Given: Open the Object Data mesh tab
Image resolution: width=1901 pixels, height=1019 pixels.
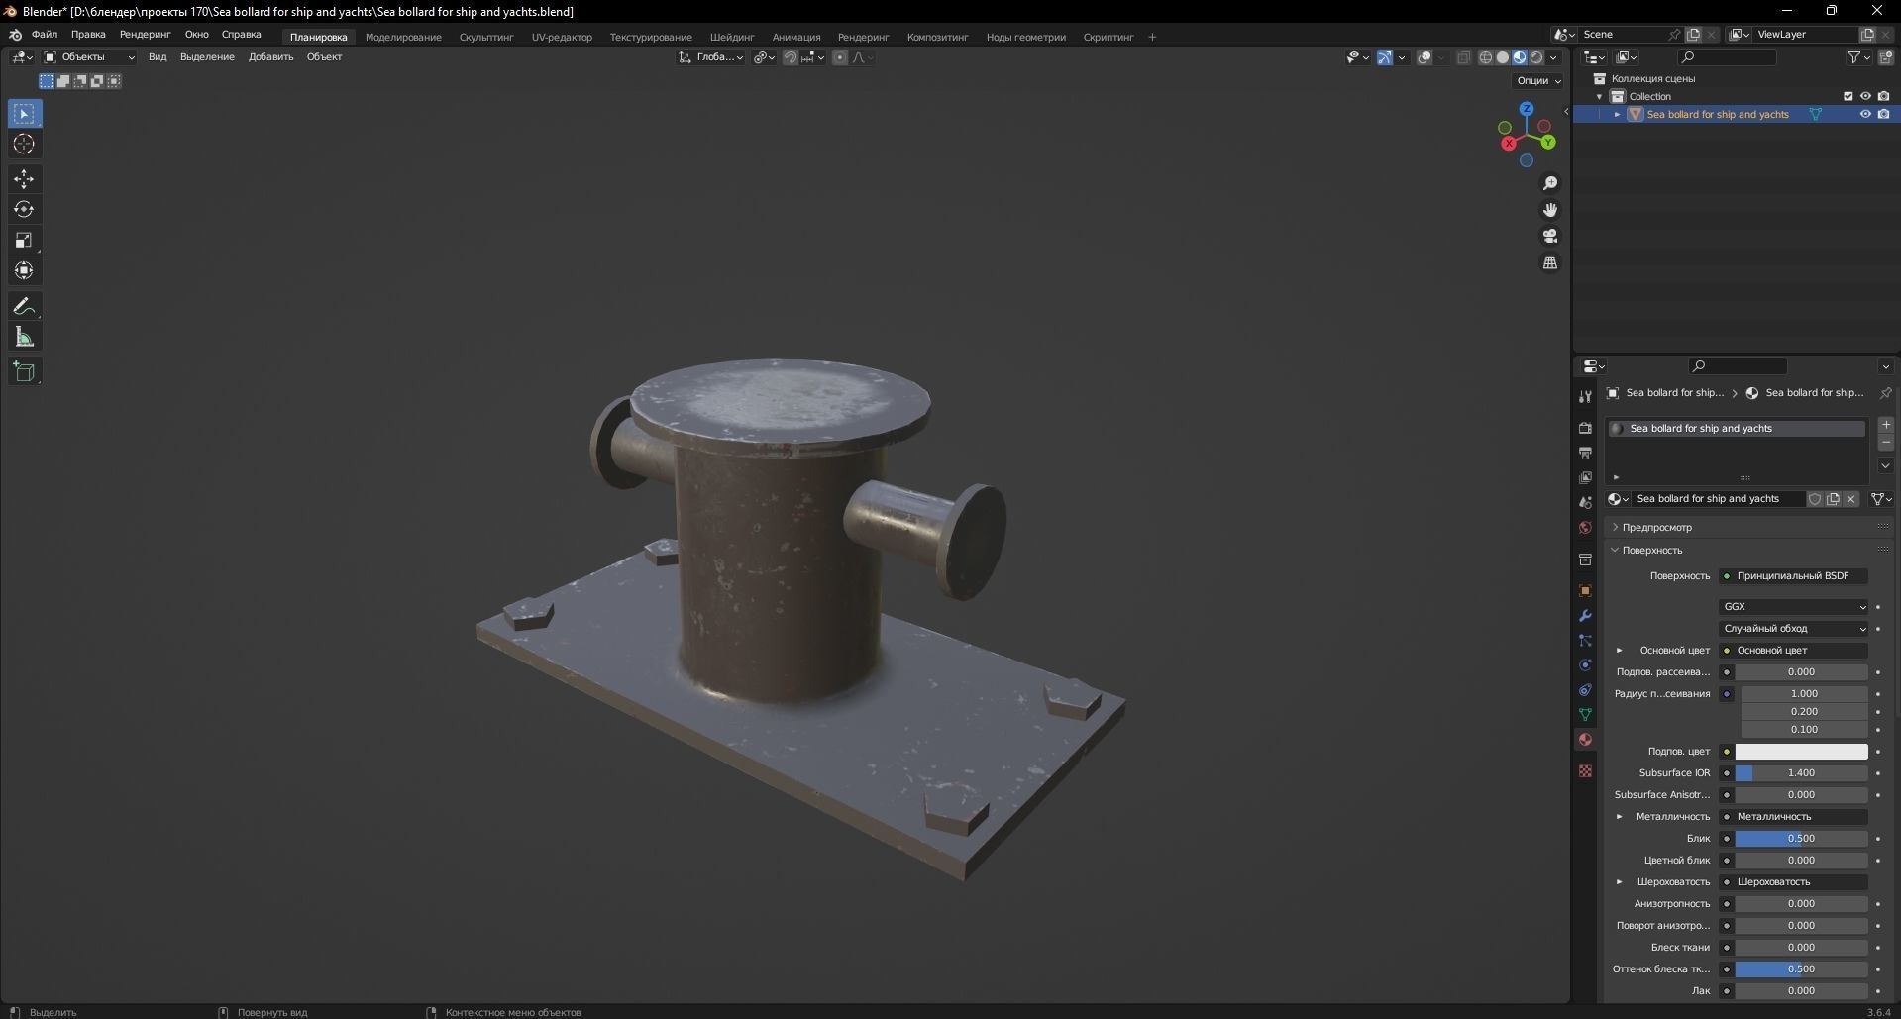Looking at the screenshot, I should click(x=1585, y=715).
